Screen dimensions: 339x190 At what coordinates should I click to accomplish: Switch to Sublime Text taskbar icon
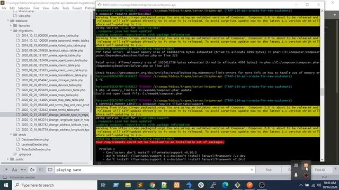click(x=140, y=185)
